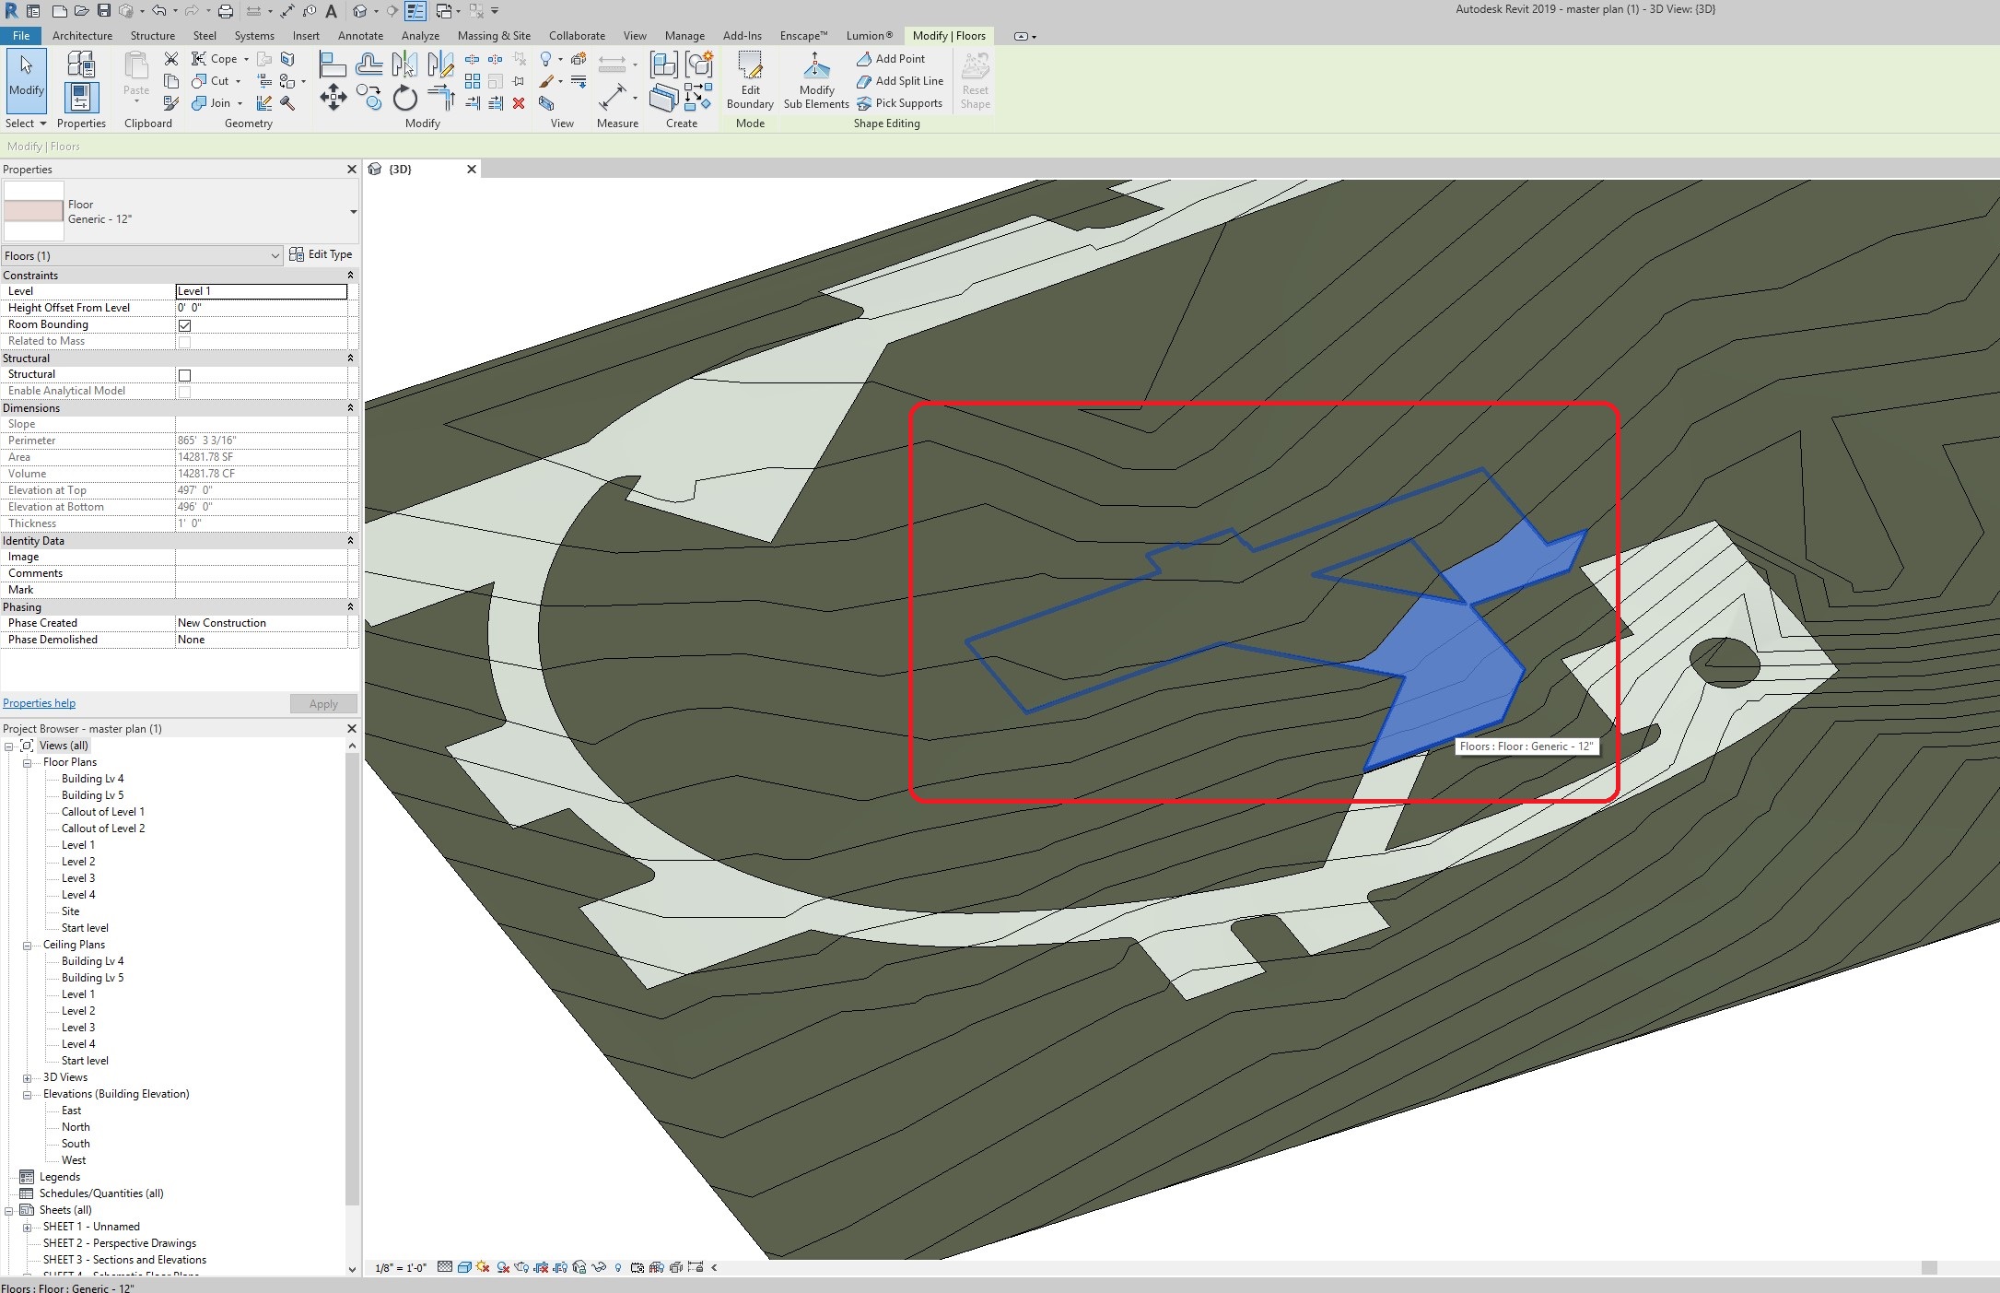This screenshot has width=2000, height=1293.
Task: Click Modify Sub Elements tool
Action: (x=816, y=81)
